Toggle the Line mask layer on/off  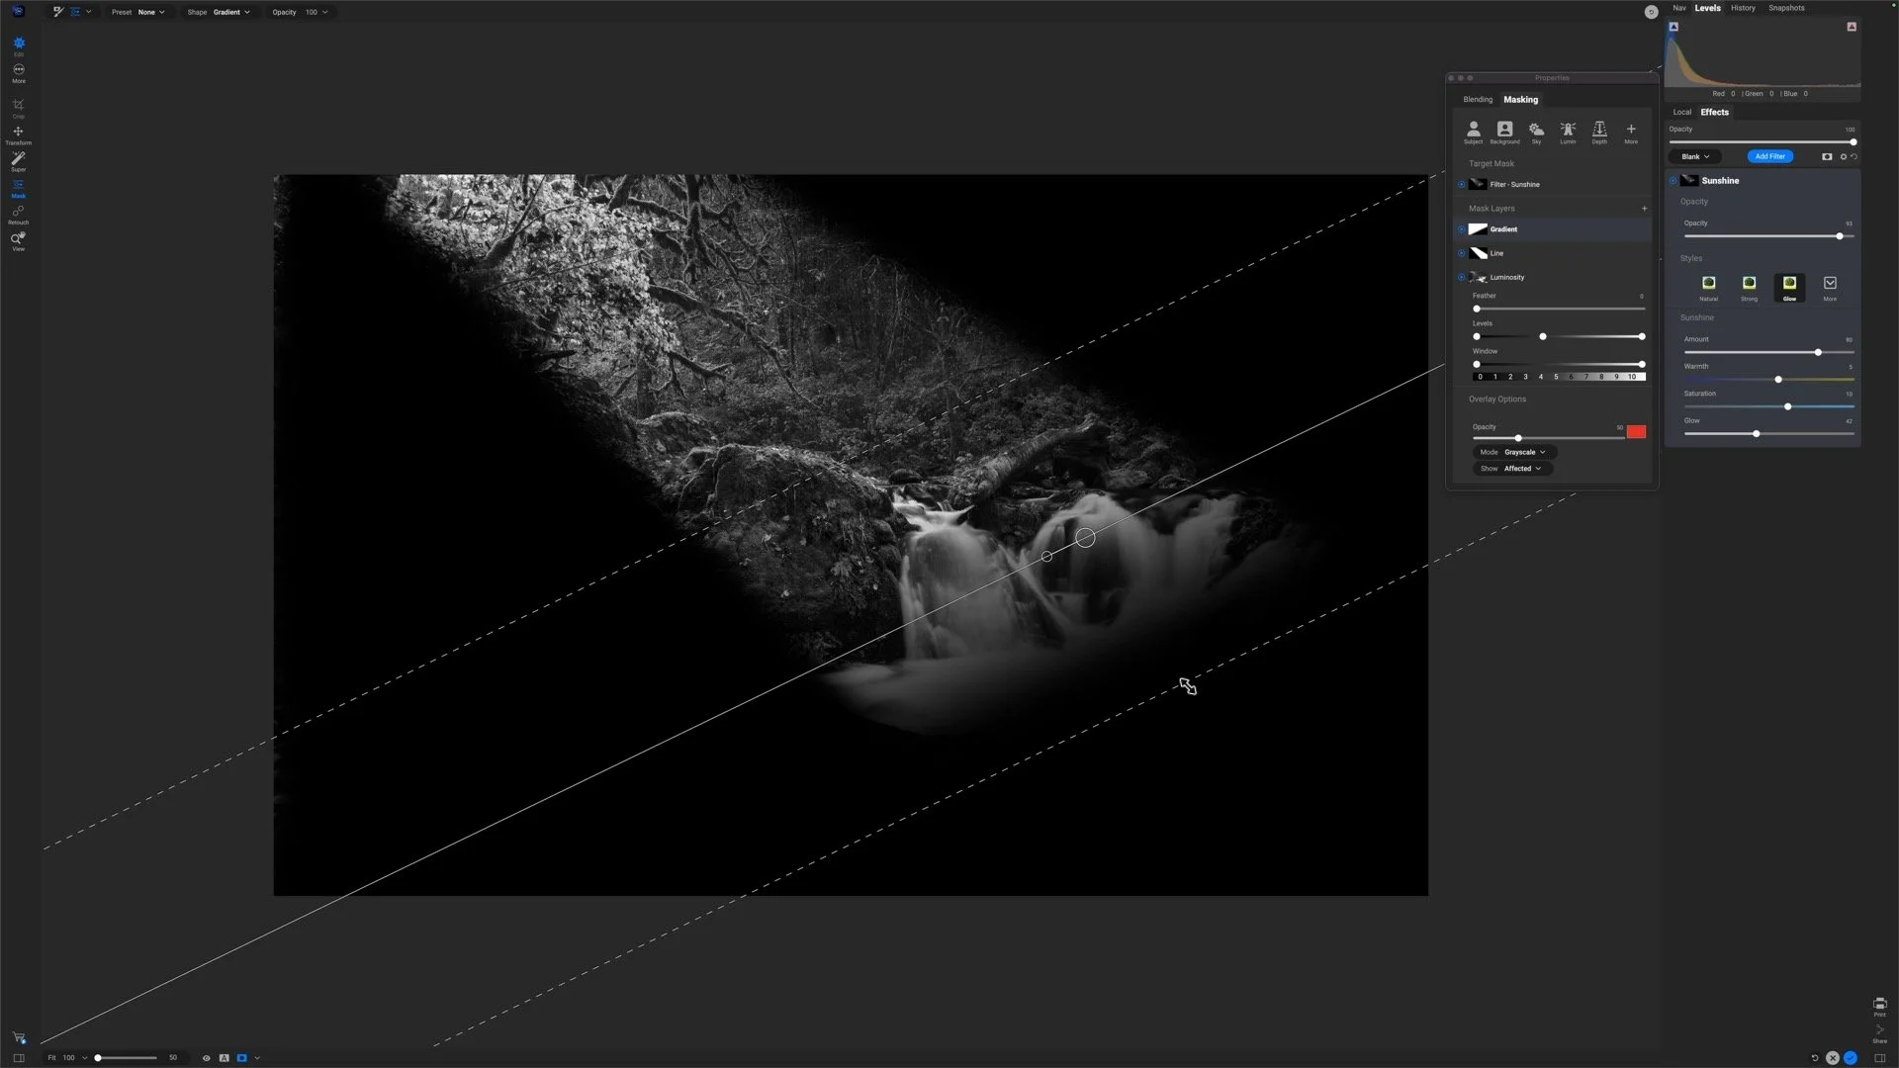(x=1462, y=253)
